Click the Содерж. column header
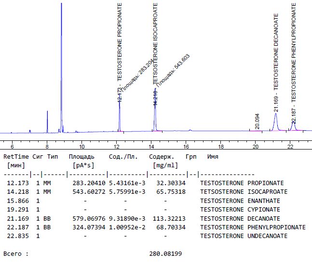 (162, 157)
